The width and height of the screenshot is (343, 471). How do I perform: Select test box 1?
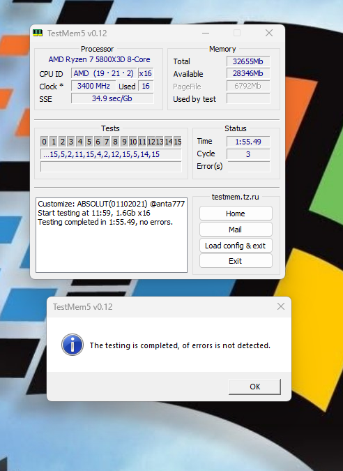coord(54,142)
